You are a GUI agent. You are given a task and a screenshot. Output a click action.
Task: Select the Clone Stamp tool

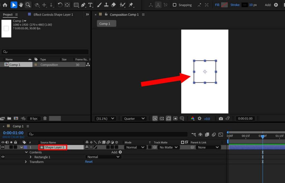click(106, 5)
